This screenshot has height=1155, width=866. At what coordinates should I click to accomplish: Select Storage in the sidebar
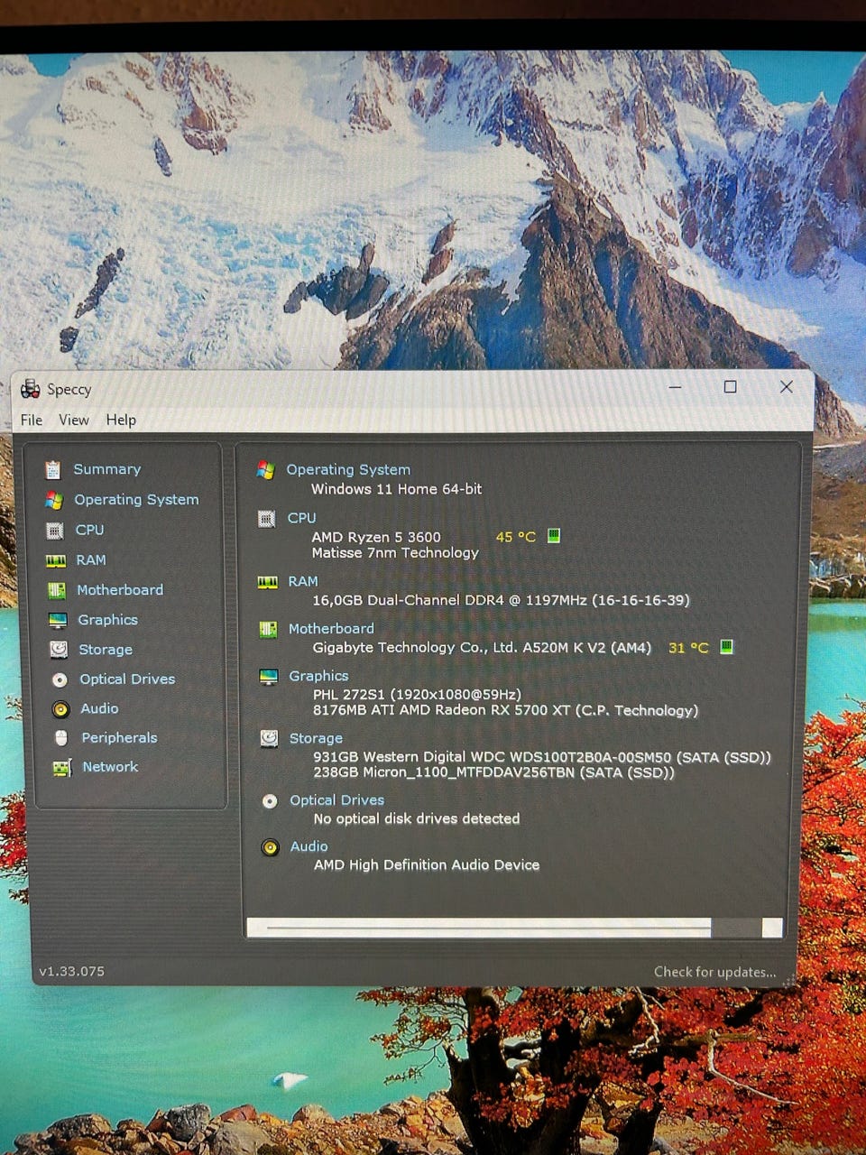(106, 650)
